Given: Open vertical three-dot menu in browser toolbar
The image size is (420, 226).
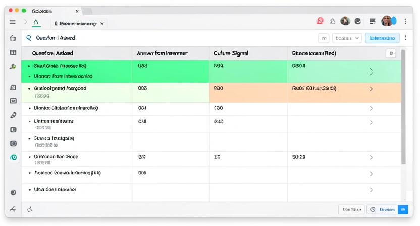Looking at the screenshot, I should [405, 21].
